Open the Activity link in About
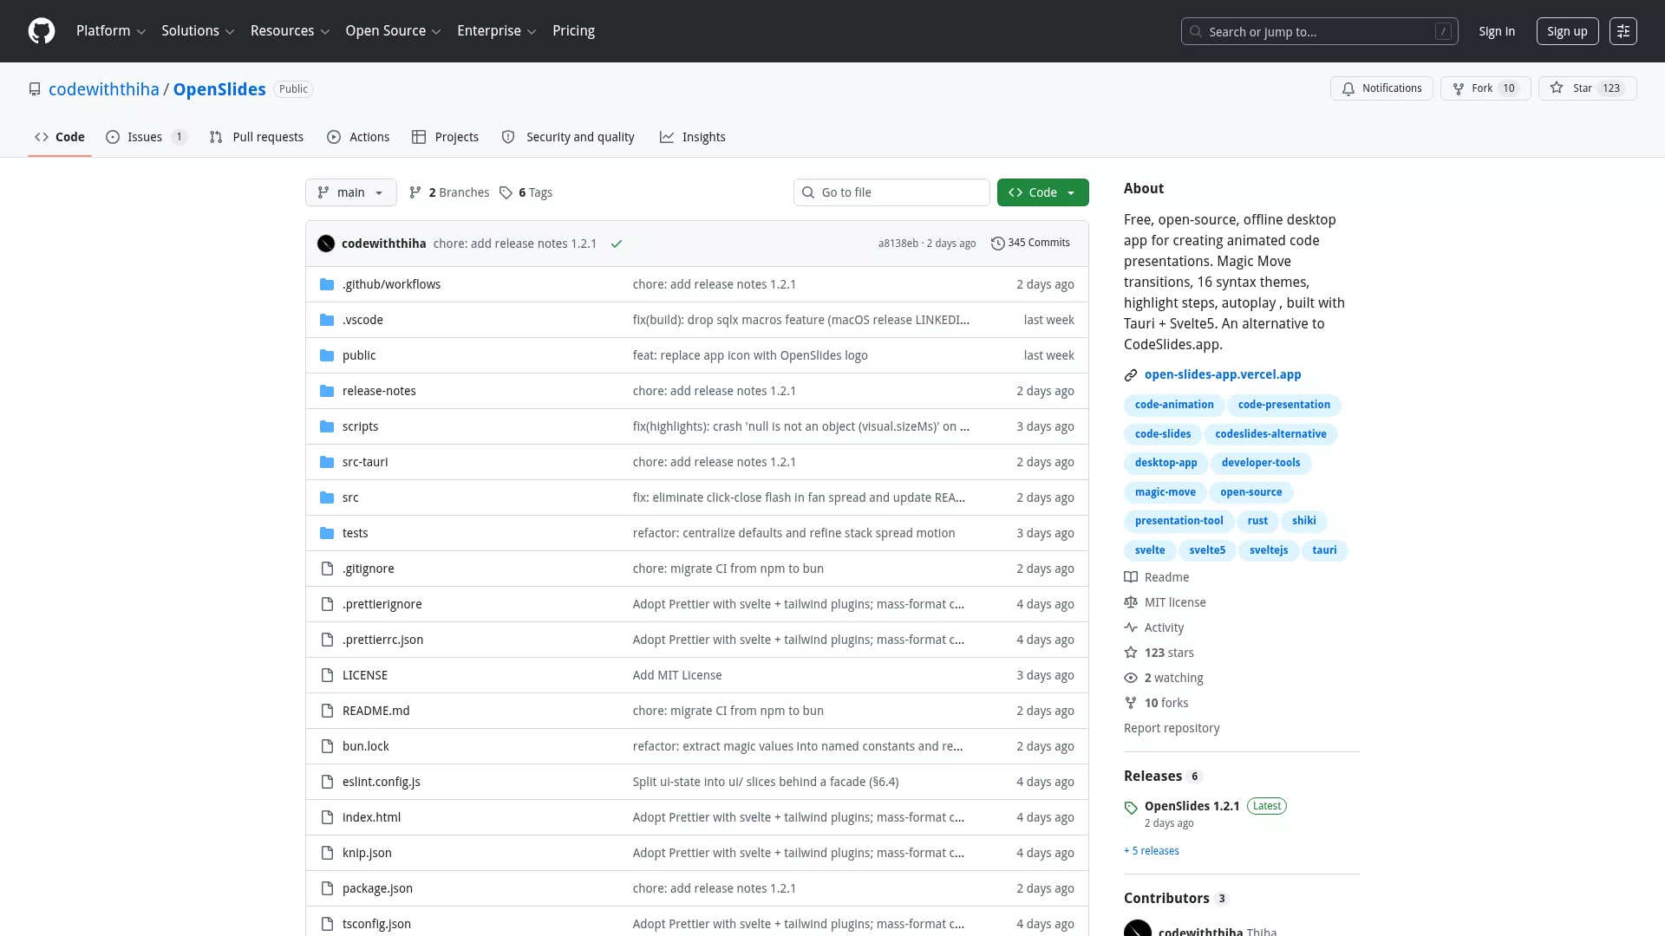Screen dimensions: 1665x936 tap(1154, 627)
